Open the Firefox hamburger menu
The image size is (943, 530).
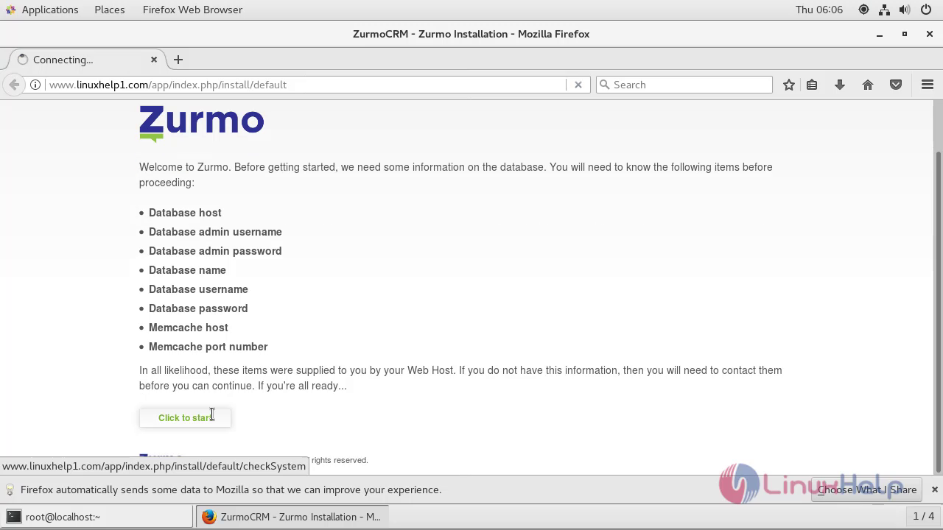pyautogui.click(x=928, y=85)
